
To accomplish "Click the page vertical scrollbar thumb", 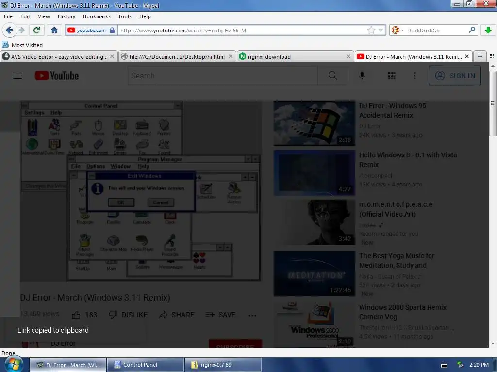I will coord(493,103).
